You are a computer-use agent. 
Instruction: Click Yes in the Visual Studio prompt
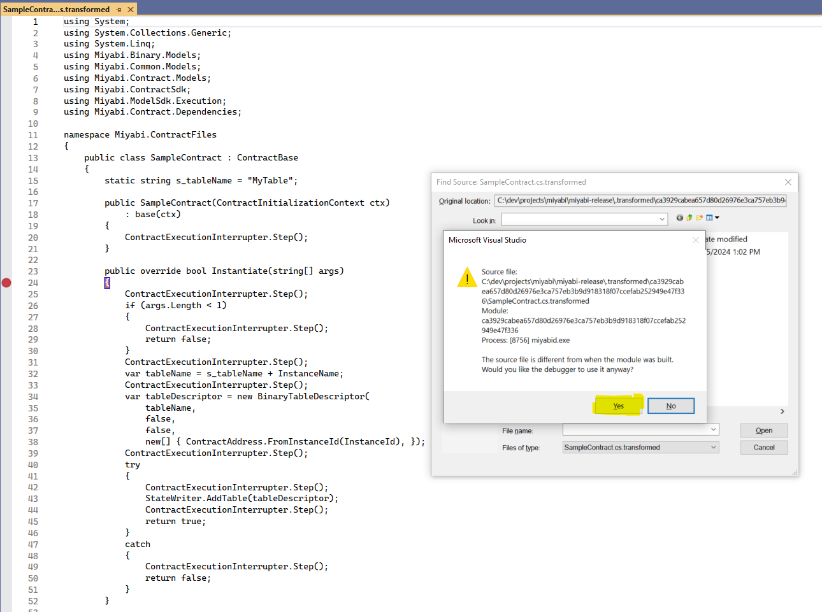pos(618,406)
